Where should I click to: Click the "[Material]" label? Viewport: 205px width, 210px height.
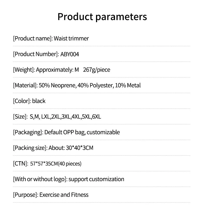25,85
